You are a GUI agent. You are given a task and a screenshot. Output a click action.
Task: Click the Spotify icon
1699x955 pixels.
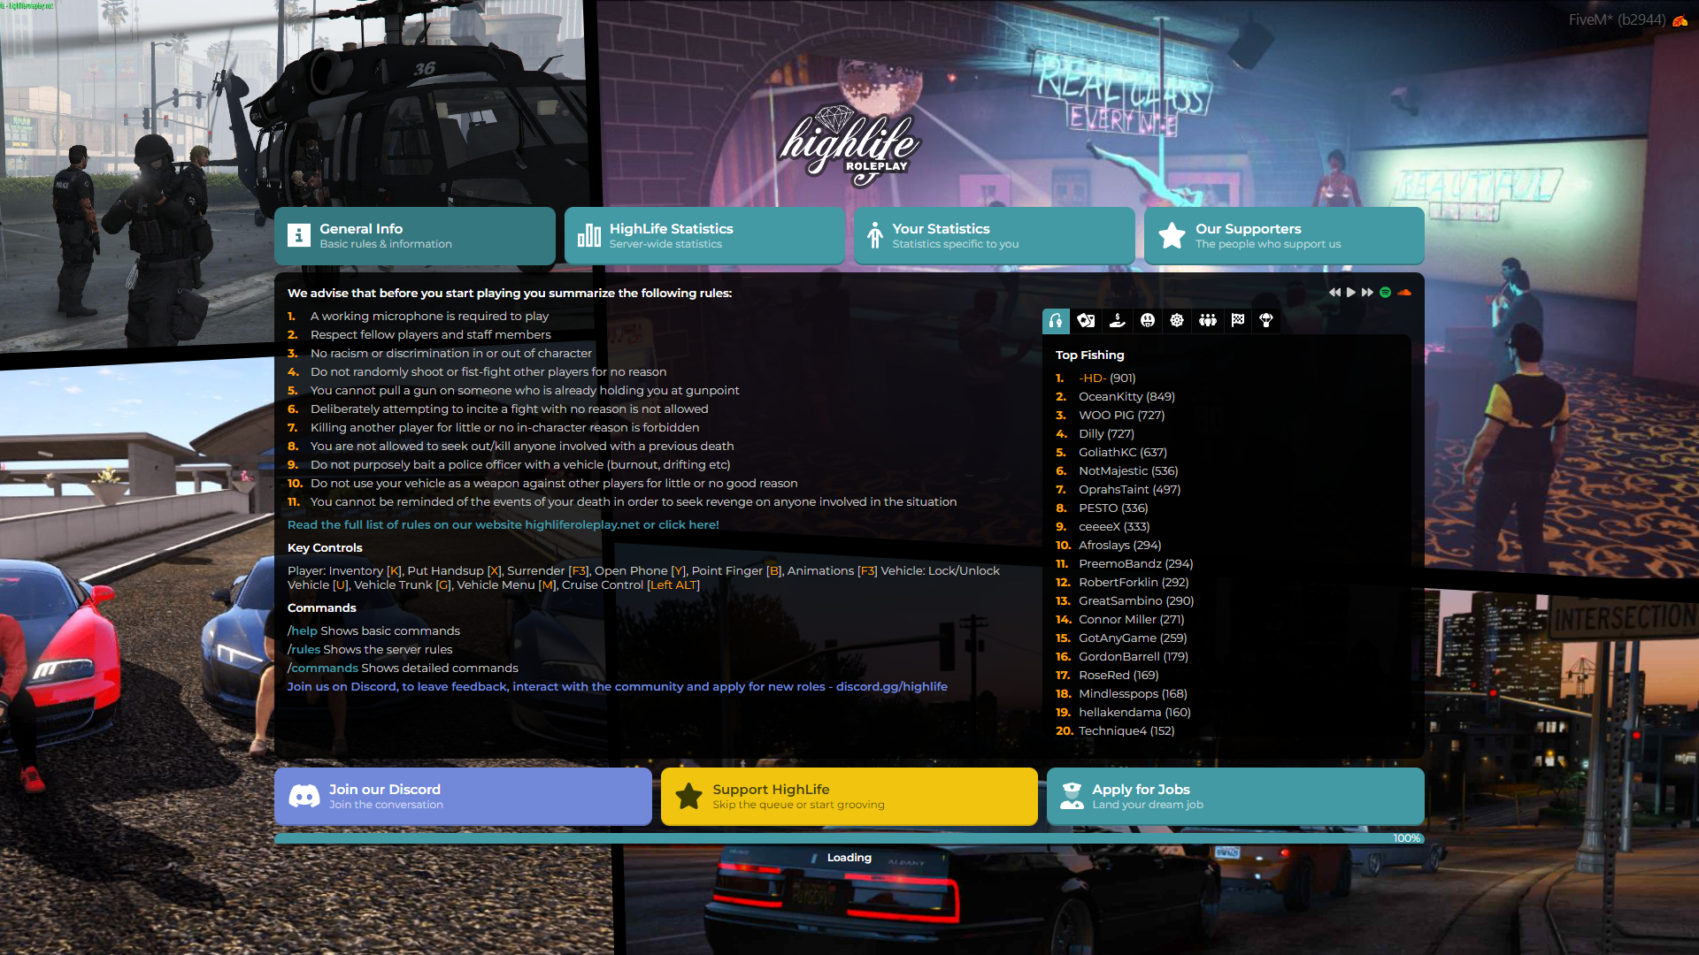point(1386,292)
